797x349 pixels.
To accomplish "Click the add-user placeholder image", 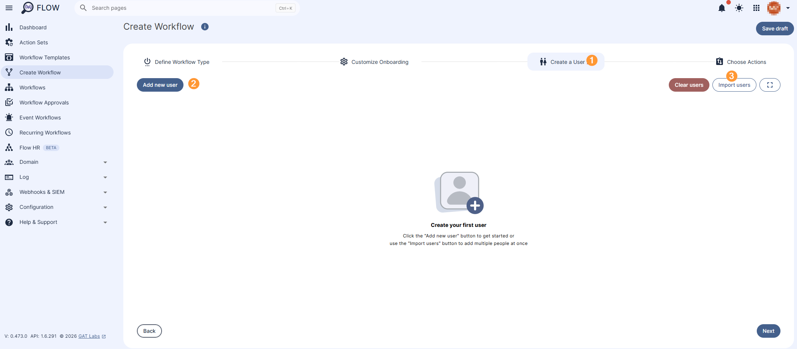I will coord(459,193).
